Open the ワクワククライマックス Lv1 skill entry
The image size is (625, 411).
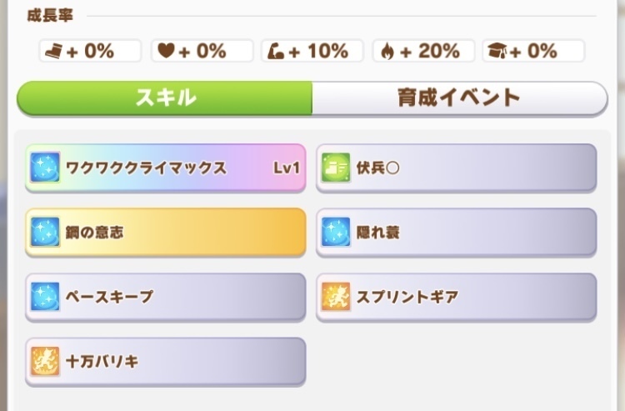tap(166, 168)
